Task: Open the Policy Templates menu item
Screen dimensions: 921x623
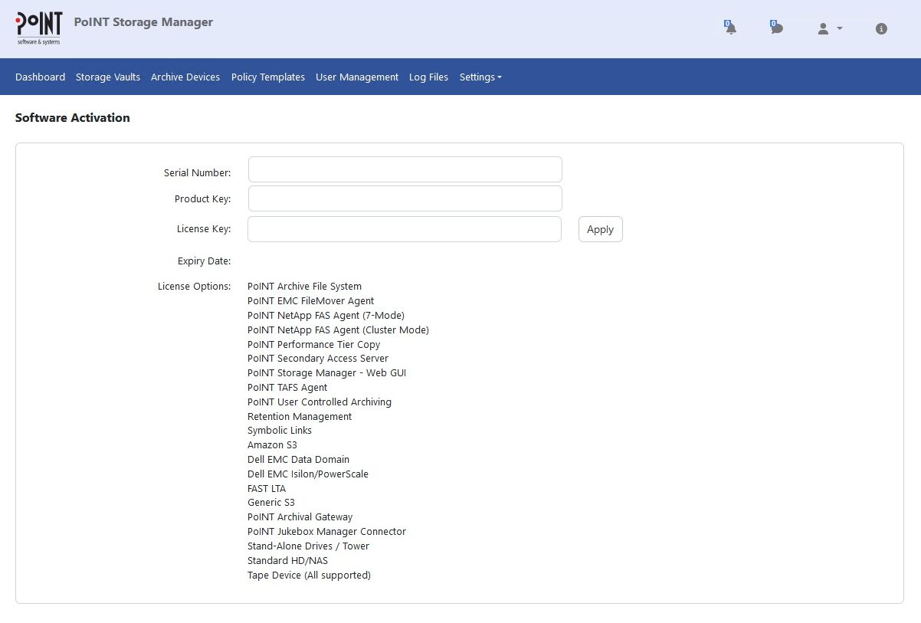Action: tap(268, 77)
